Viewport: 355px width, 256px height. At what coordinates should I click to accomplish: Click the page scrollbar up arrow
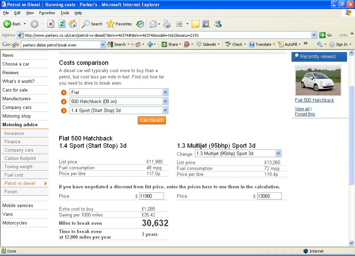coord(351,53)
